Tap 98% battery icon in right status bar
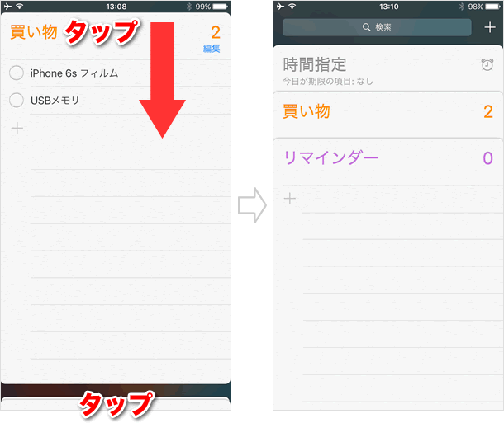Screen dimensions: 504x423 (x=492, y=7)
